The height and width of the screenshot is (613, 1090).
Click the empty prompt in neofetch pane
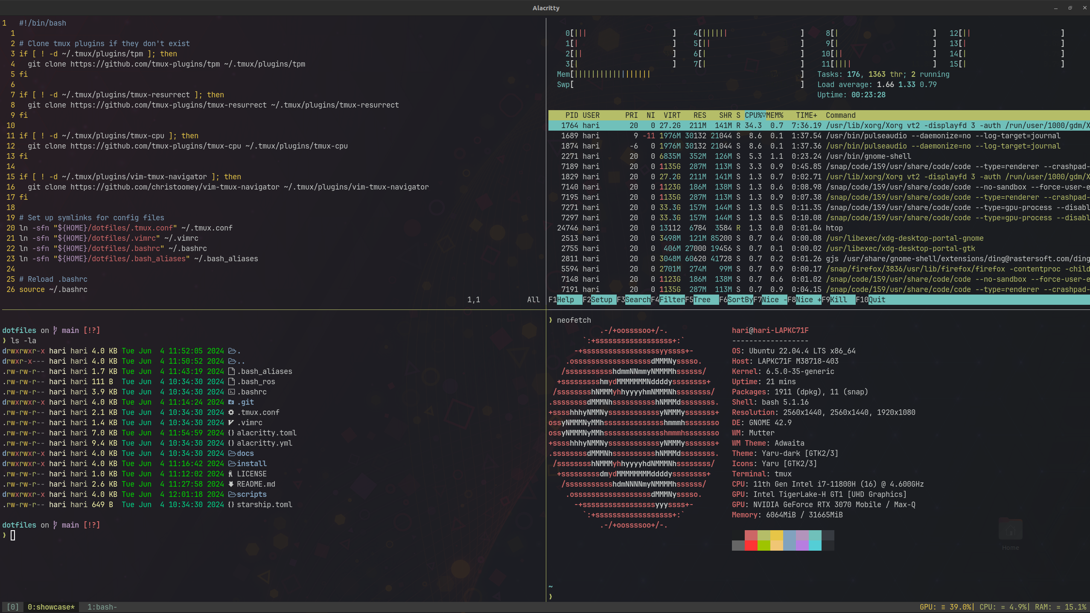551,597
